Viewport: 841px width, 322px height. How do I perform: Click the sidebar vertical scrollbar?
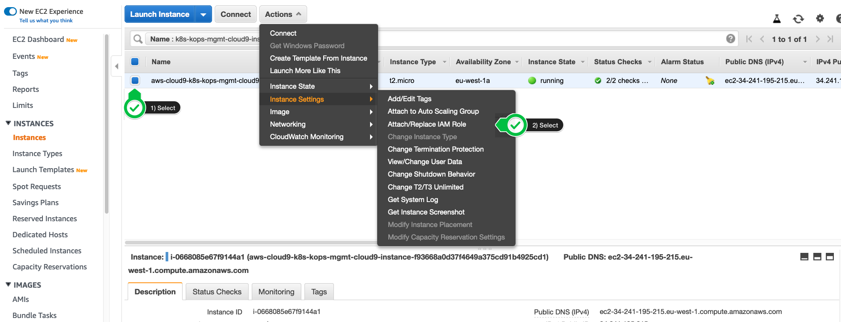(x=106, y=124)
